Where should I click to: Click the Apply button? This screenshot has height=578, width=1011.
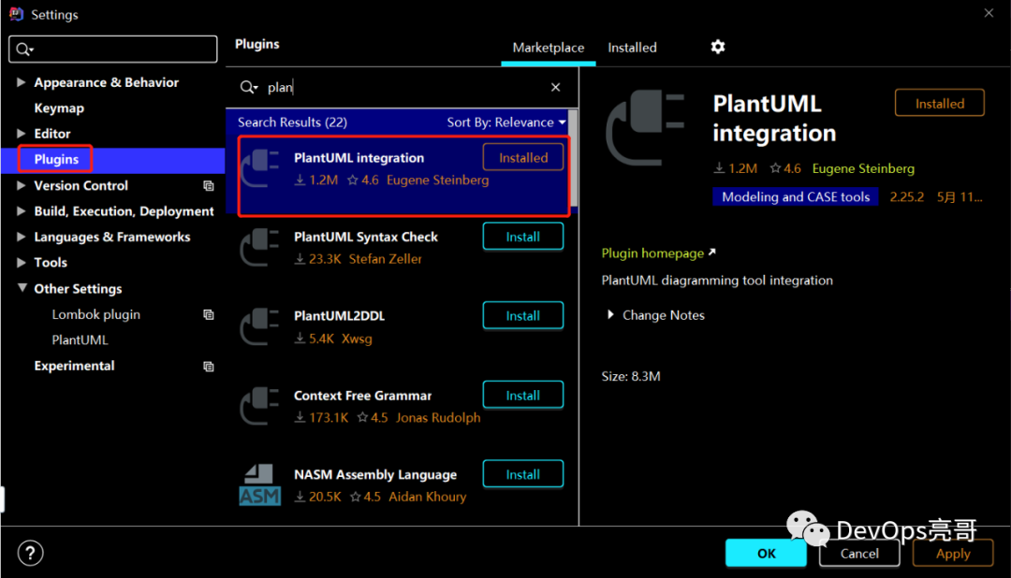952,553
